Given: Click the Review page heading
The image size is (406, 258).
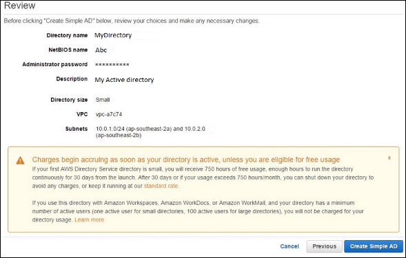Looking at the screenshot, I should tap(20, 6).
